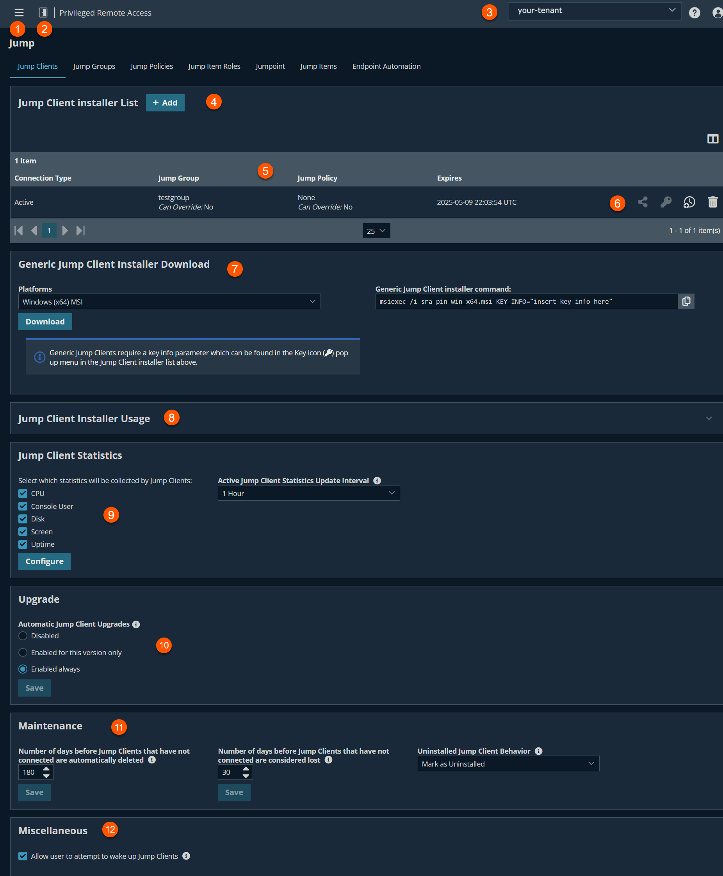723x876 pixels.
Task: Open the help question mark icon
Action: (x=694, y=13)
